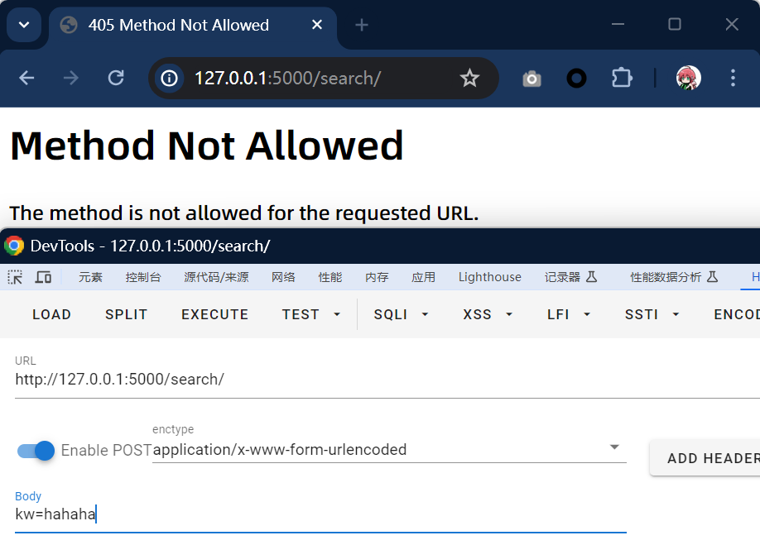This screenshot has height=545, width=760.
Task: Reload the page with the refresh icon
Action: click(116, 78)
